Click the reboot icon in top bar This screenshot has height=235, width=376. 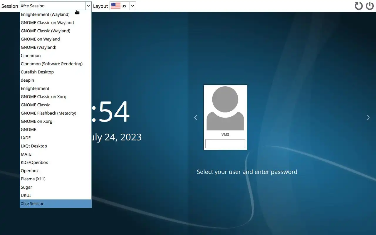click(359, 6)
